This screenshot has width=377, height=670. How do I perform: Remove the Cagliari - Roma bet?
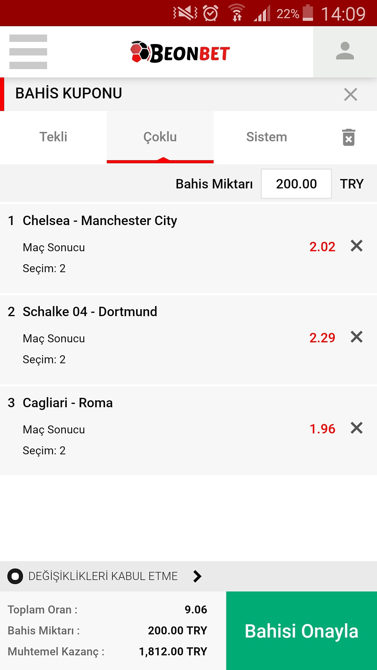(356, 428)
